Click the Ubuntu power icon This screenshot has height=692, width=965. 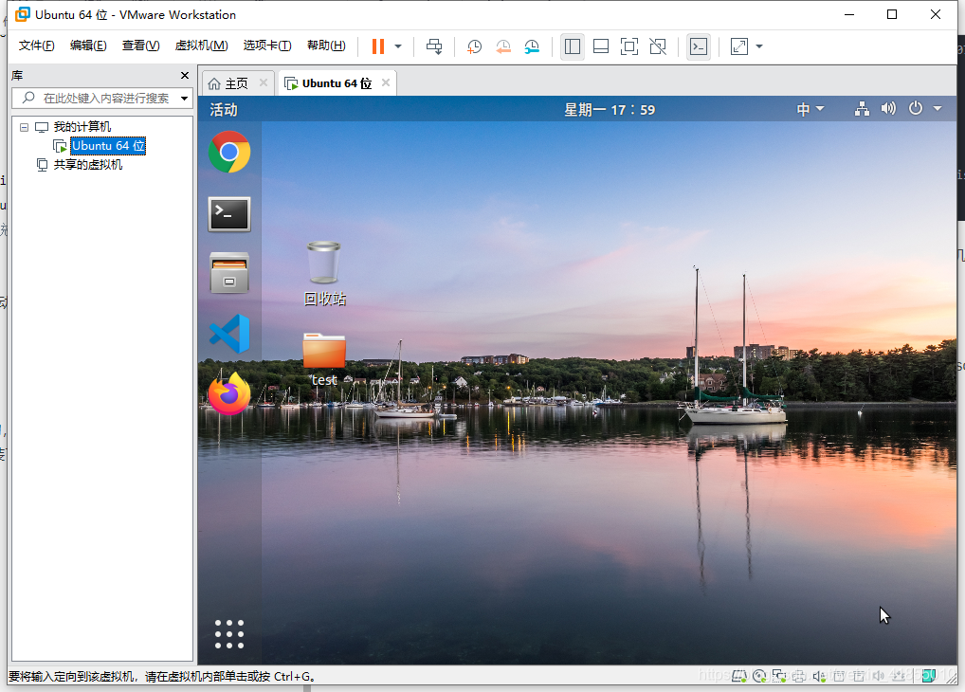pyautogui.click(x=916, y=108)
